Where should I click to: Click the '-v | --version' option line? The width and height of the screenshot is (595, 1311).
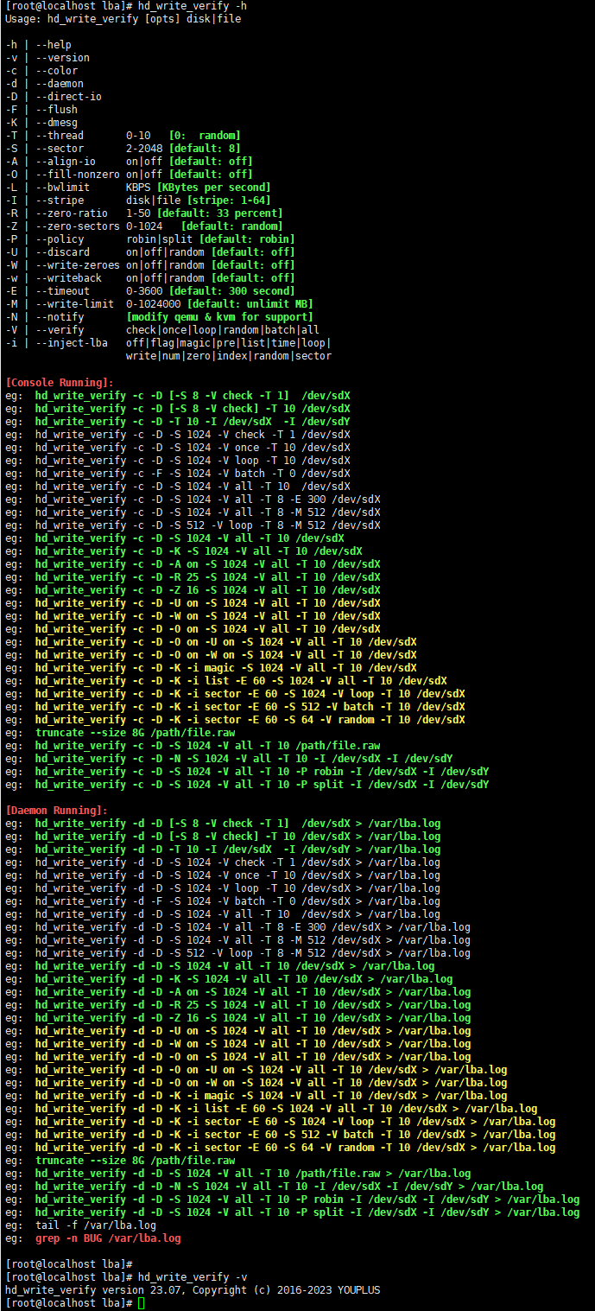tap(47, 58)
